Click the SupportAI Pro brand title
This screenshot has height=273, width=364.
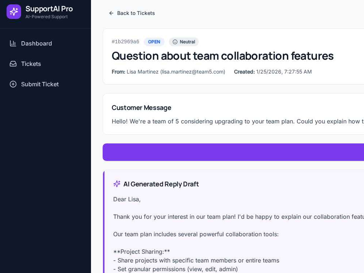point(49,9)
